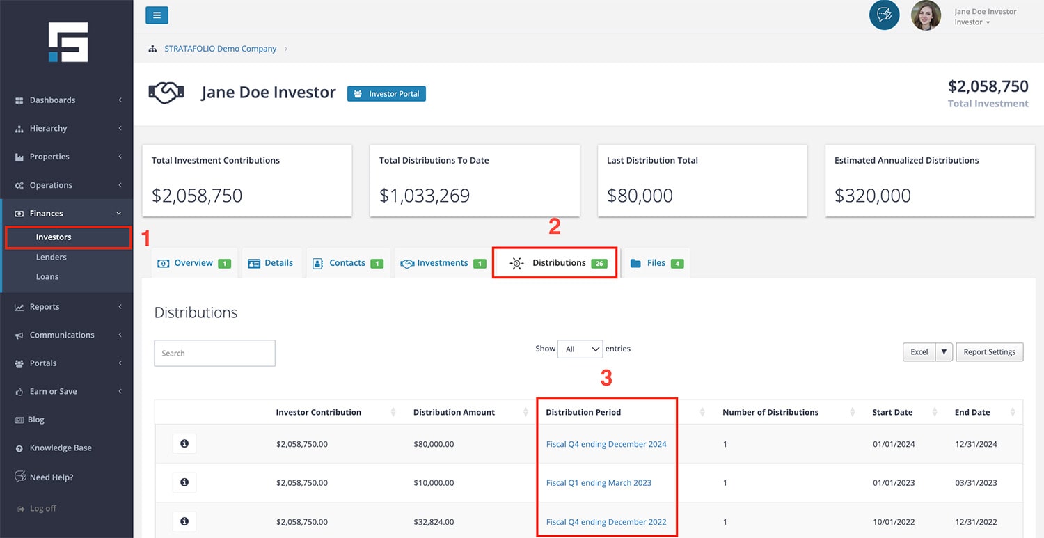Click the Investor Portal button
This screenshot has height=538, width=1044.
tap(386, 94)
